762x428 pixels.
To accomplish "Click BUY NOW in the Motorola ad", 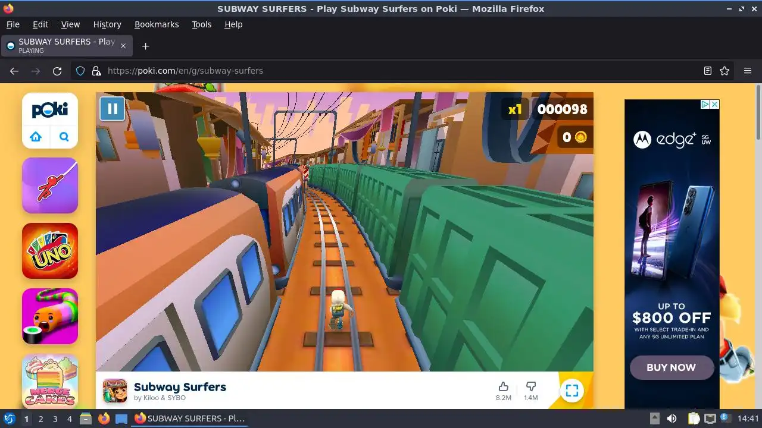I will (672, 367).
